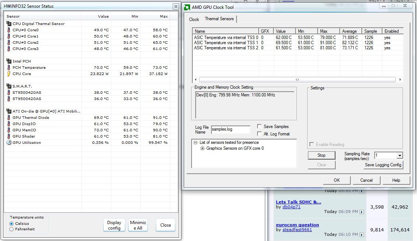Enable the Alt. Log Format checkbox

point(259,134)
